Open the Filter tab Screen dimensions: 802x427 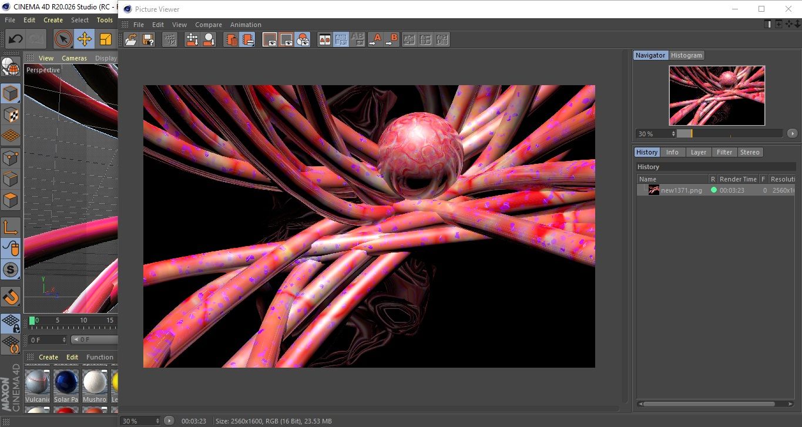(724, 152)
